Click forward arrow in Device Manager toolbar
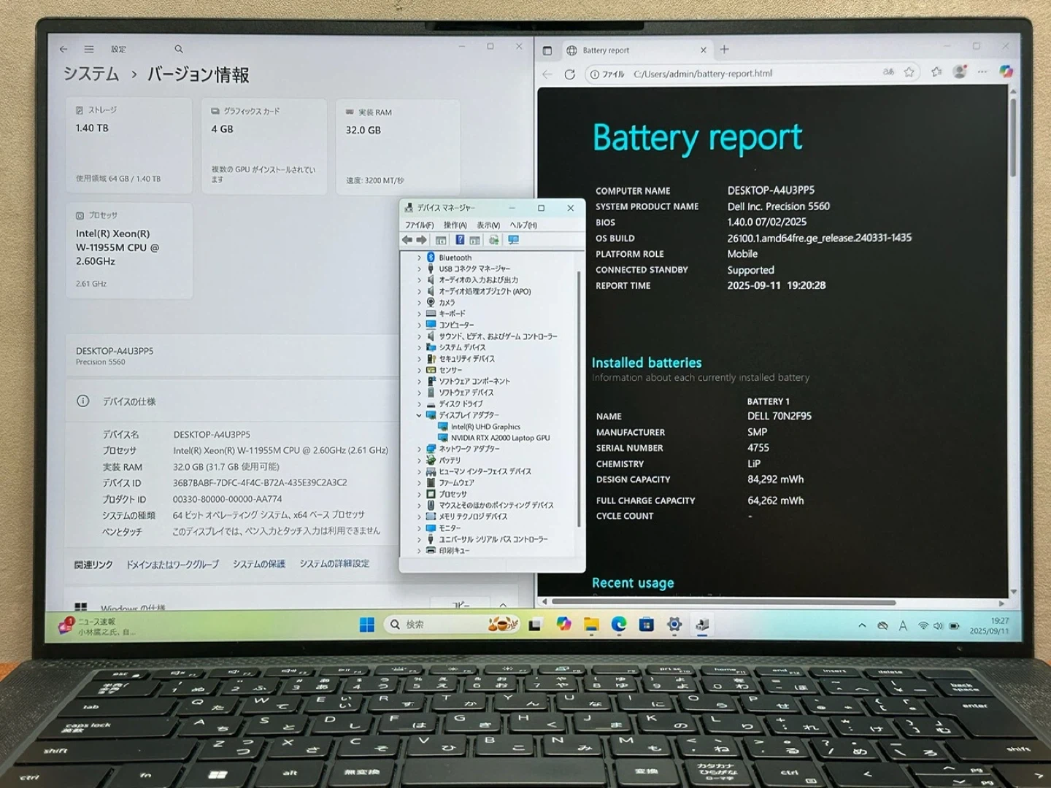Image resolution: width=1051 pixels, height=788 pixels. (x=421, y=240)
